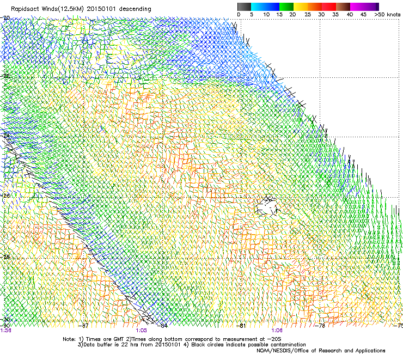Viewport: 403px width, 354px height.
Task: Click the -78 longitude label on bottom axis
Action: coord(320,326)
